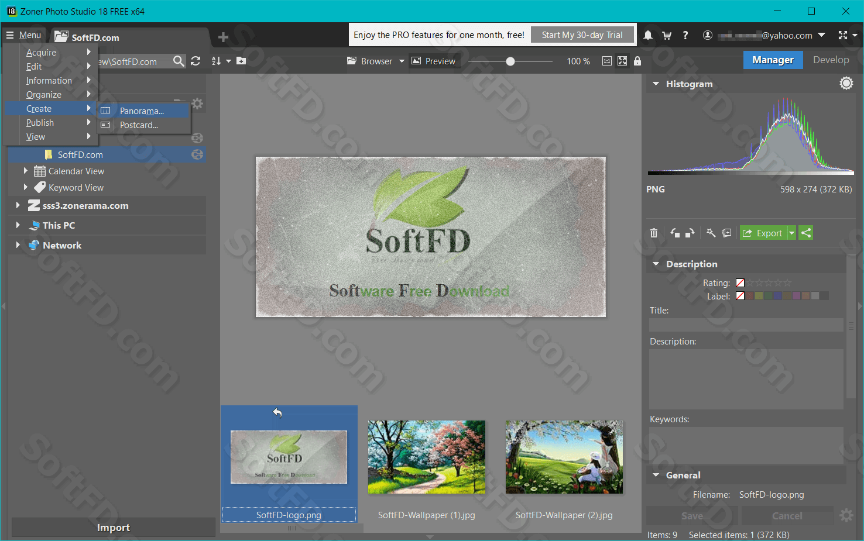
Task: Open navigator gear icon near the menu
Action: (x=197, y=104)
